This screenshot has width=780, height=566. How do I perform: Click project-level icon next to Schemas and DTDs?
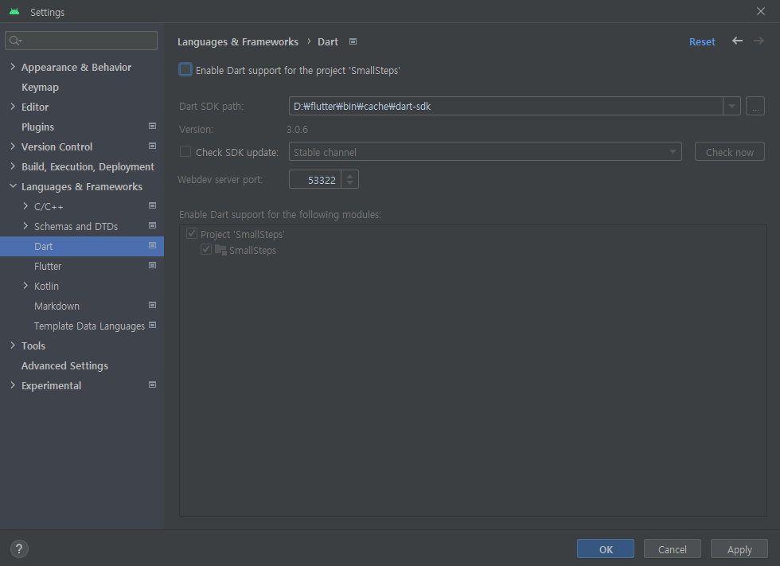click(152, 226)
